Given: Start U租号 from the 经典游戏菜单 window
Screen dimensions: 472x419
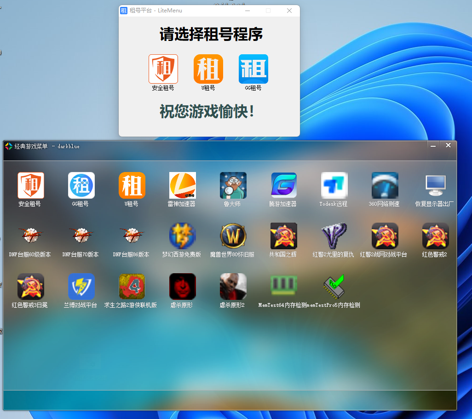Looking at the screenshot, I should click(132, 185).
